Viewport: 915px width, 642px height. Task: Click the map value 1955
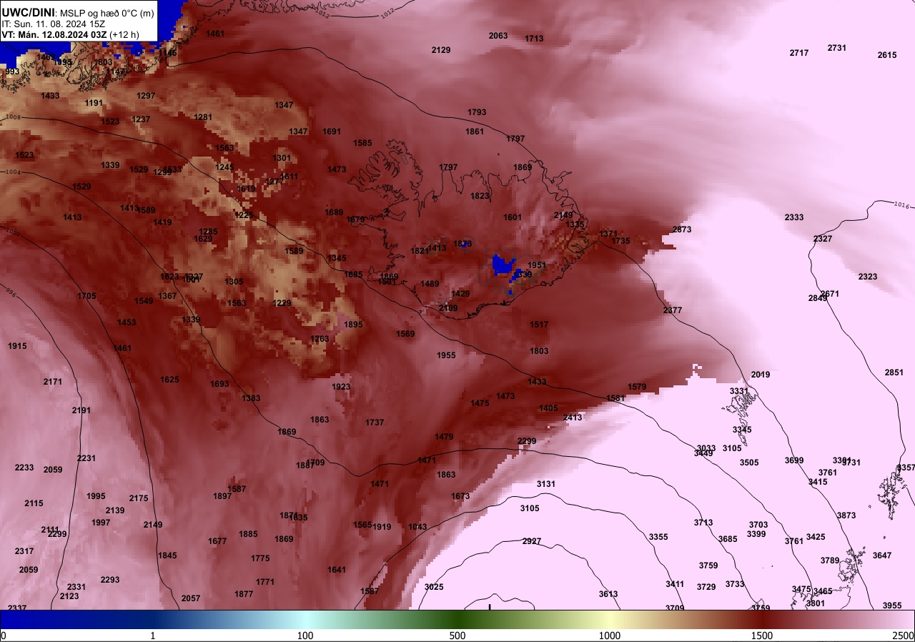(x=446, y=355)
